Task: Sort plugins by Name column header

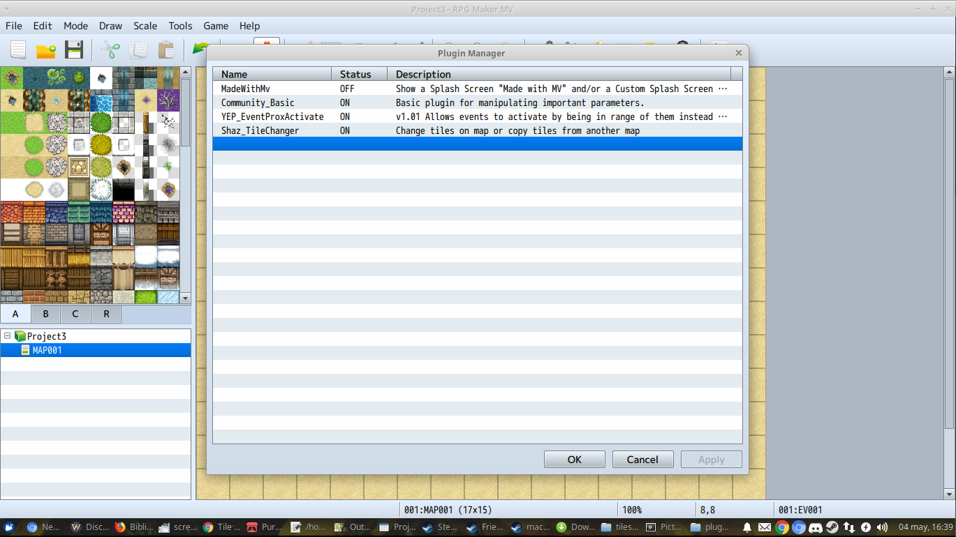Action: point(272,74)
